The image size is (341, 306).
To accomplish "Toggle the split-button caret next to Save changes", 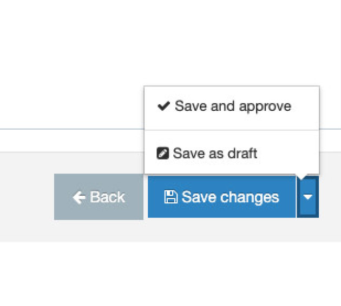I will (x=307, y=197).
